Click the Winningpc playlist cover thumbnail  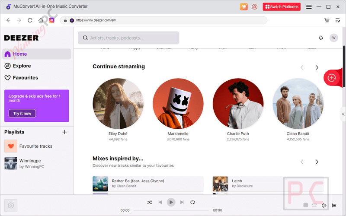pyautogui.click(x=11, y=163)
